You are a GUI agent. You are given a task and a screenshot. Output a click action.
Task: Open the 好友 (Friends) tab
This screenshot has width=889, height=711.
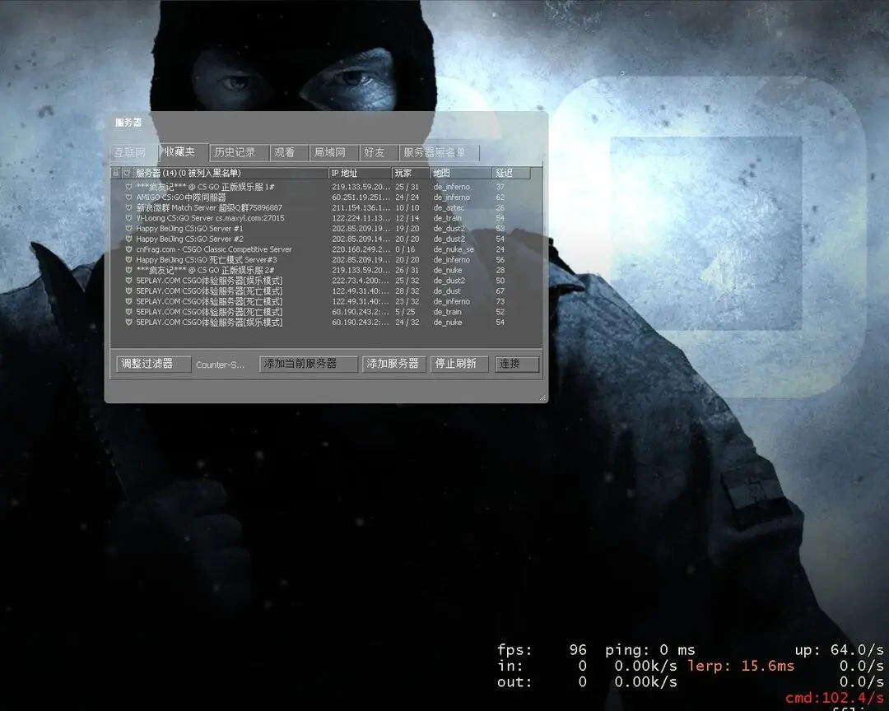375,153
